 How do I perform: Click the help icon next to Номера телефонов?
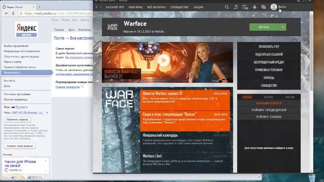tap(82, 86)
